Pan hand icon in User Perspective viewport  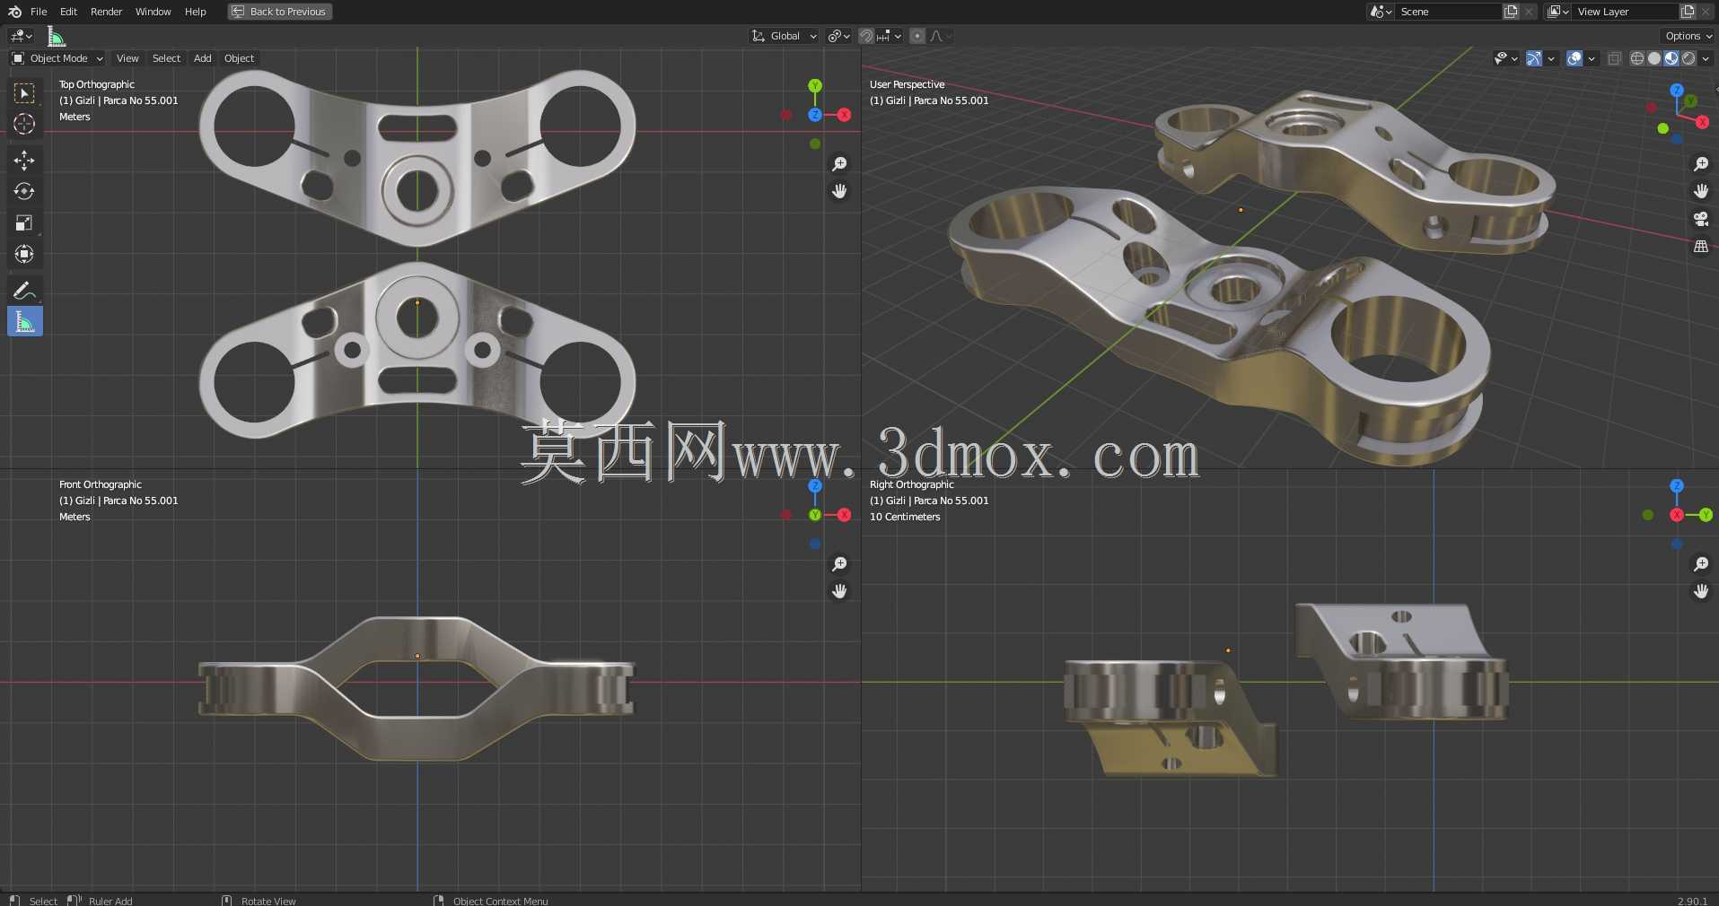click(x=1700, y=191)
